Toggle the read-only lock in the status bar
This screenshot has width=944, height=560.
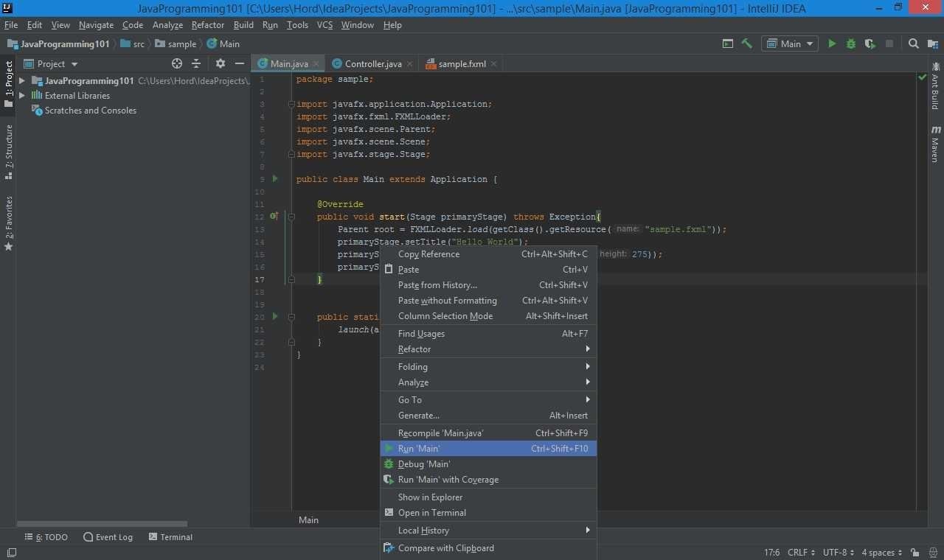coord(914,552)
